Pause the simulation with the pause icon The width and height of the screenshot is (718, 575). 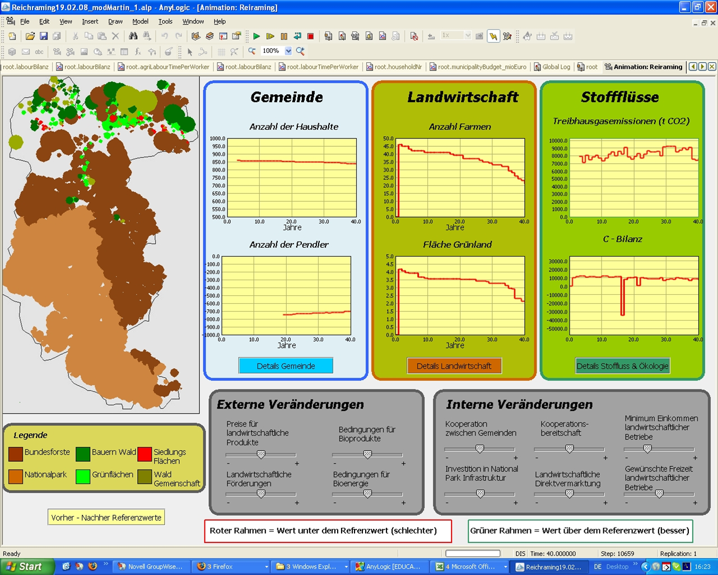coord(284,36)
